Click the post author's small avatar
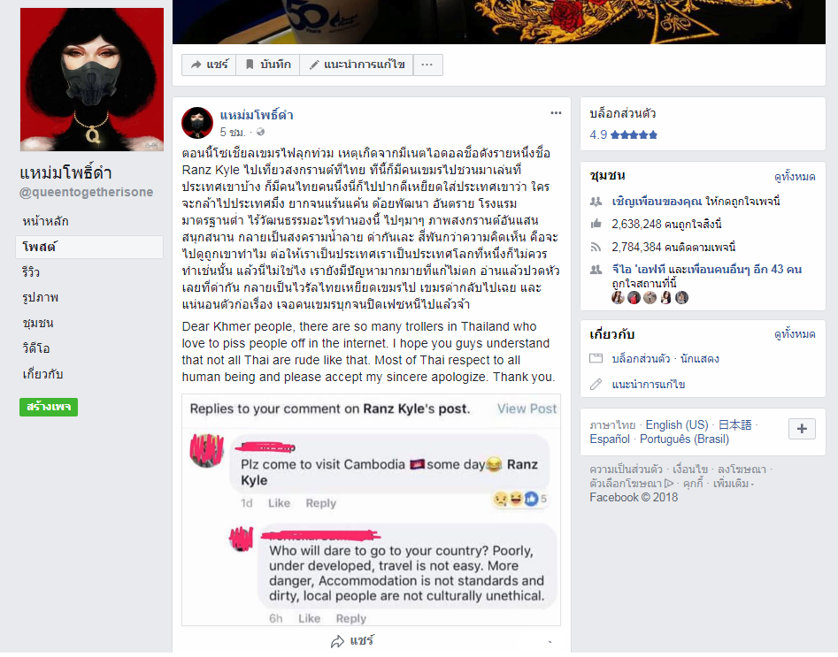The image size is (838, 657). pos(197,122)
